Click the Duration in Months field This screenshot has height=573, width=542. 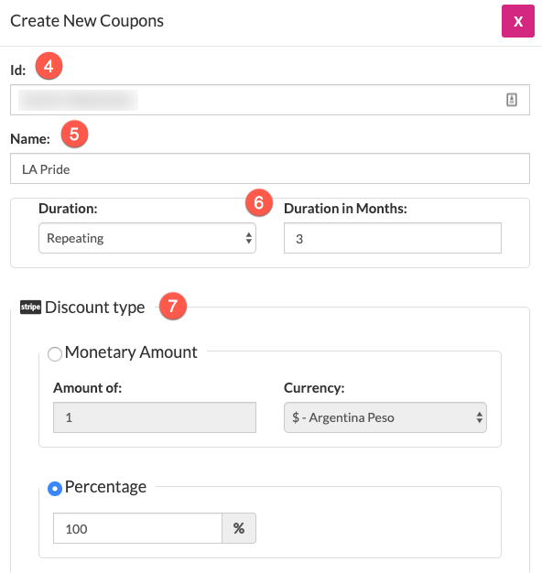click(x=393, y=238)
